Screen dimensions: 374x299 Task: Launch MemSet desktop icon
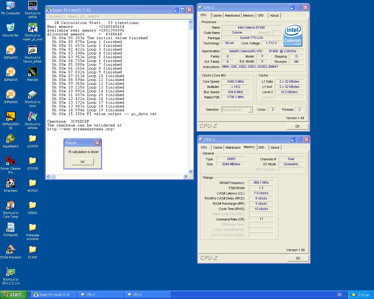click(32, 74)
